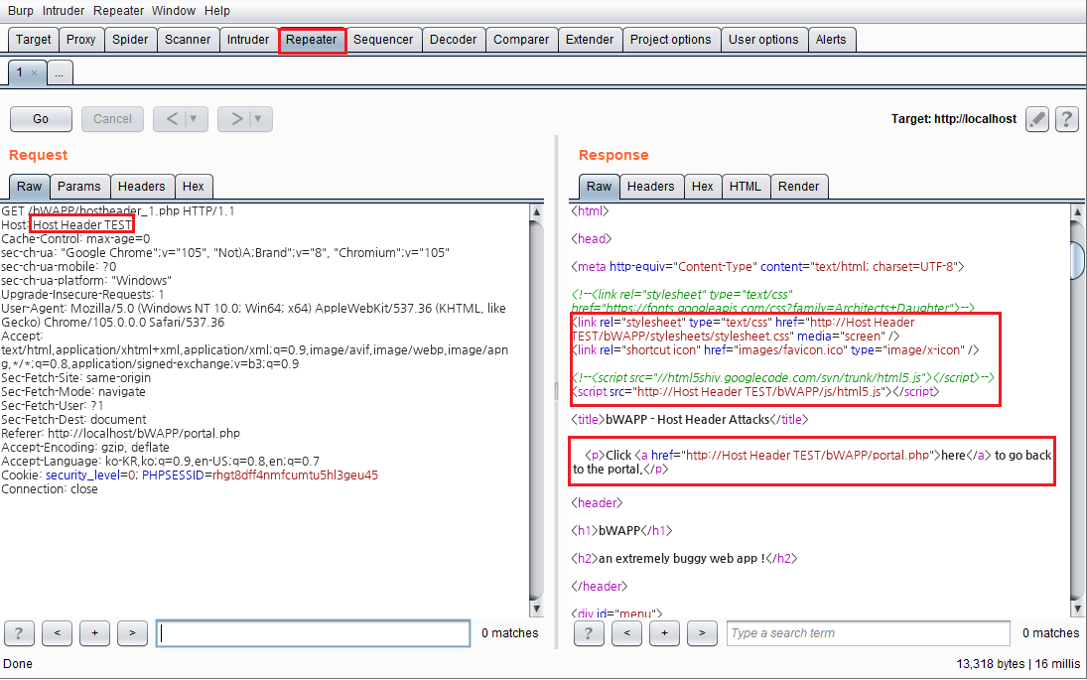The image size is (1087, 680).
Task: Click the PHPSESSID cookie value text
Action: click(295, 475)
